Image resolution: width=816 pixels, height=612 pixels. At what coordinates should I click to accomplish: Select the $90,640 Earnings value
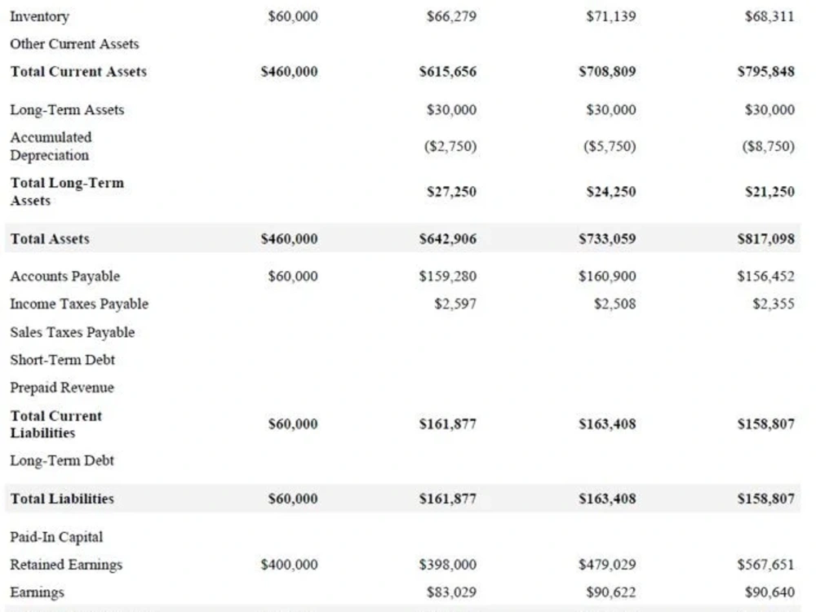tap(769, 592)
